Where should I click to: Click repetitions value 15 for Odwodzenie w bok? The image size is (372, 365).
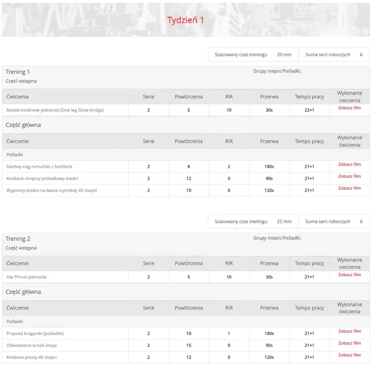click(189, 345)
